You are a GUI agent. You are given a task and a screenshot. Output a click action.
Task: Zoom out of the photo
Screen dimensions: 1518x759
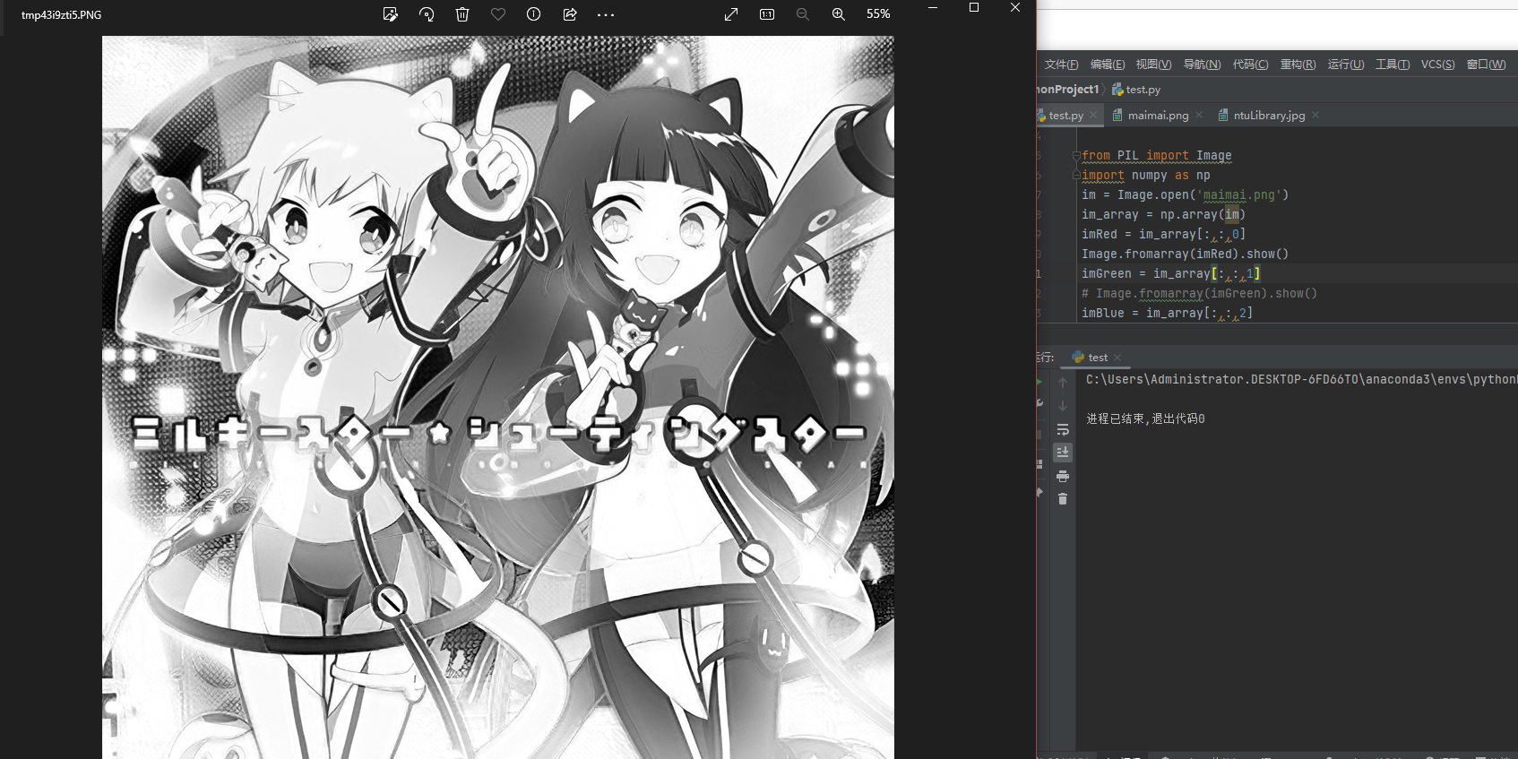click(803, 14)
